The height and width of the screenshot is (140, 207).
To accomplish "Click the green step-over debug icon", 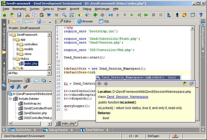I will click(139, 15).
